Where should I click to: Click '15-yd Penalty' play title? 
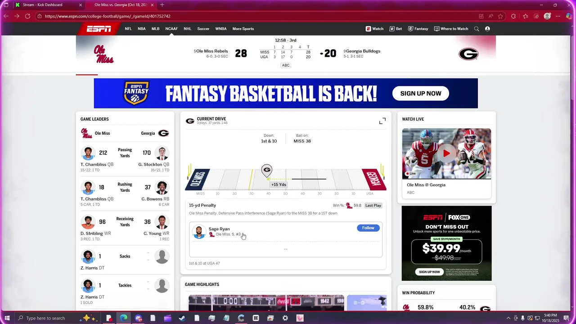click(202, 206)
